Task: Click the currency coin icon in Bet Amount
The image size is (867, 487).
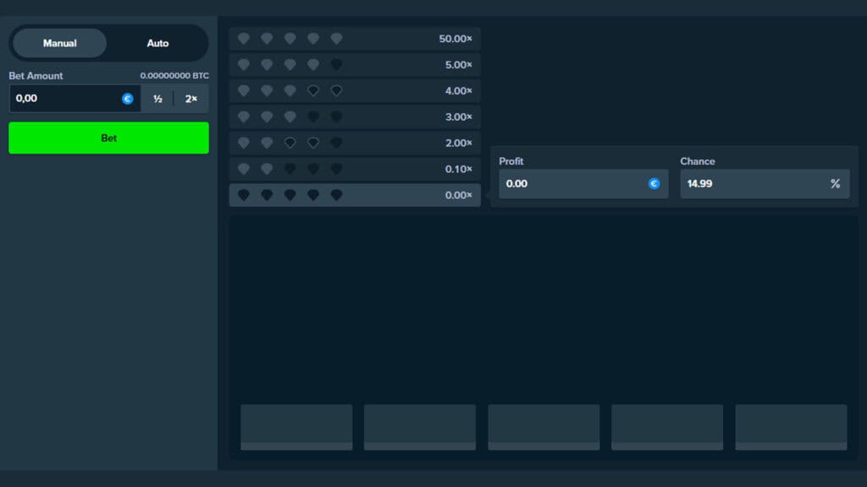Action: point(128,99)
